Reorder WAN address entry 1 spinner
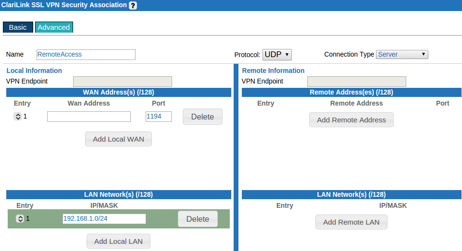Image resolution: width=462 pixels, height=251 pixels. pyautogui.click(x=18, y=117)
